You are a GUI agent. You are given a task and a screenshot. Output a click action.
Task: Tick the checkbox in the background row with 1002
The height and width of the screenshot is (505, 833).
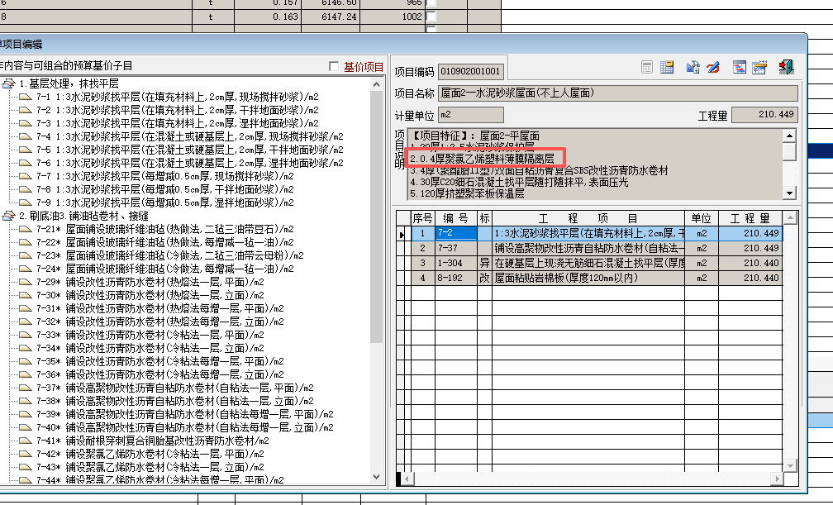coord(431,17)
